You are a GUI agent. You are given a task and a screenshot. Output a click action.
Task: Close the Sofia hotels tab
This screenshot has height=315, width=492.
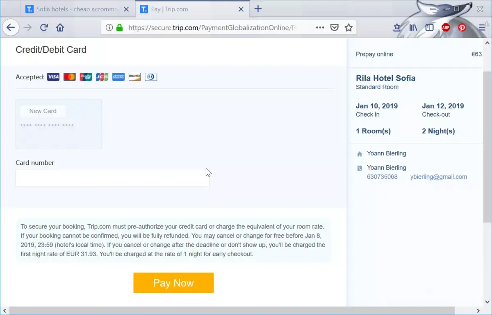[126, 9]
